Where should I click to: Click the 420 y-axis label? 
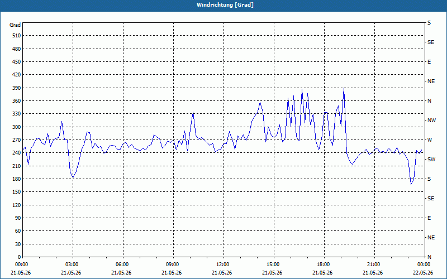[17, 75]
